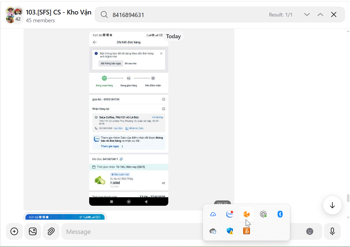Click the blue cloud upload tray icon
This screenshot has width=350, height=247.
[213, 214]
